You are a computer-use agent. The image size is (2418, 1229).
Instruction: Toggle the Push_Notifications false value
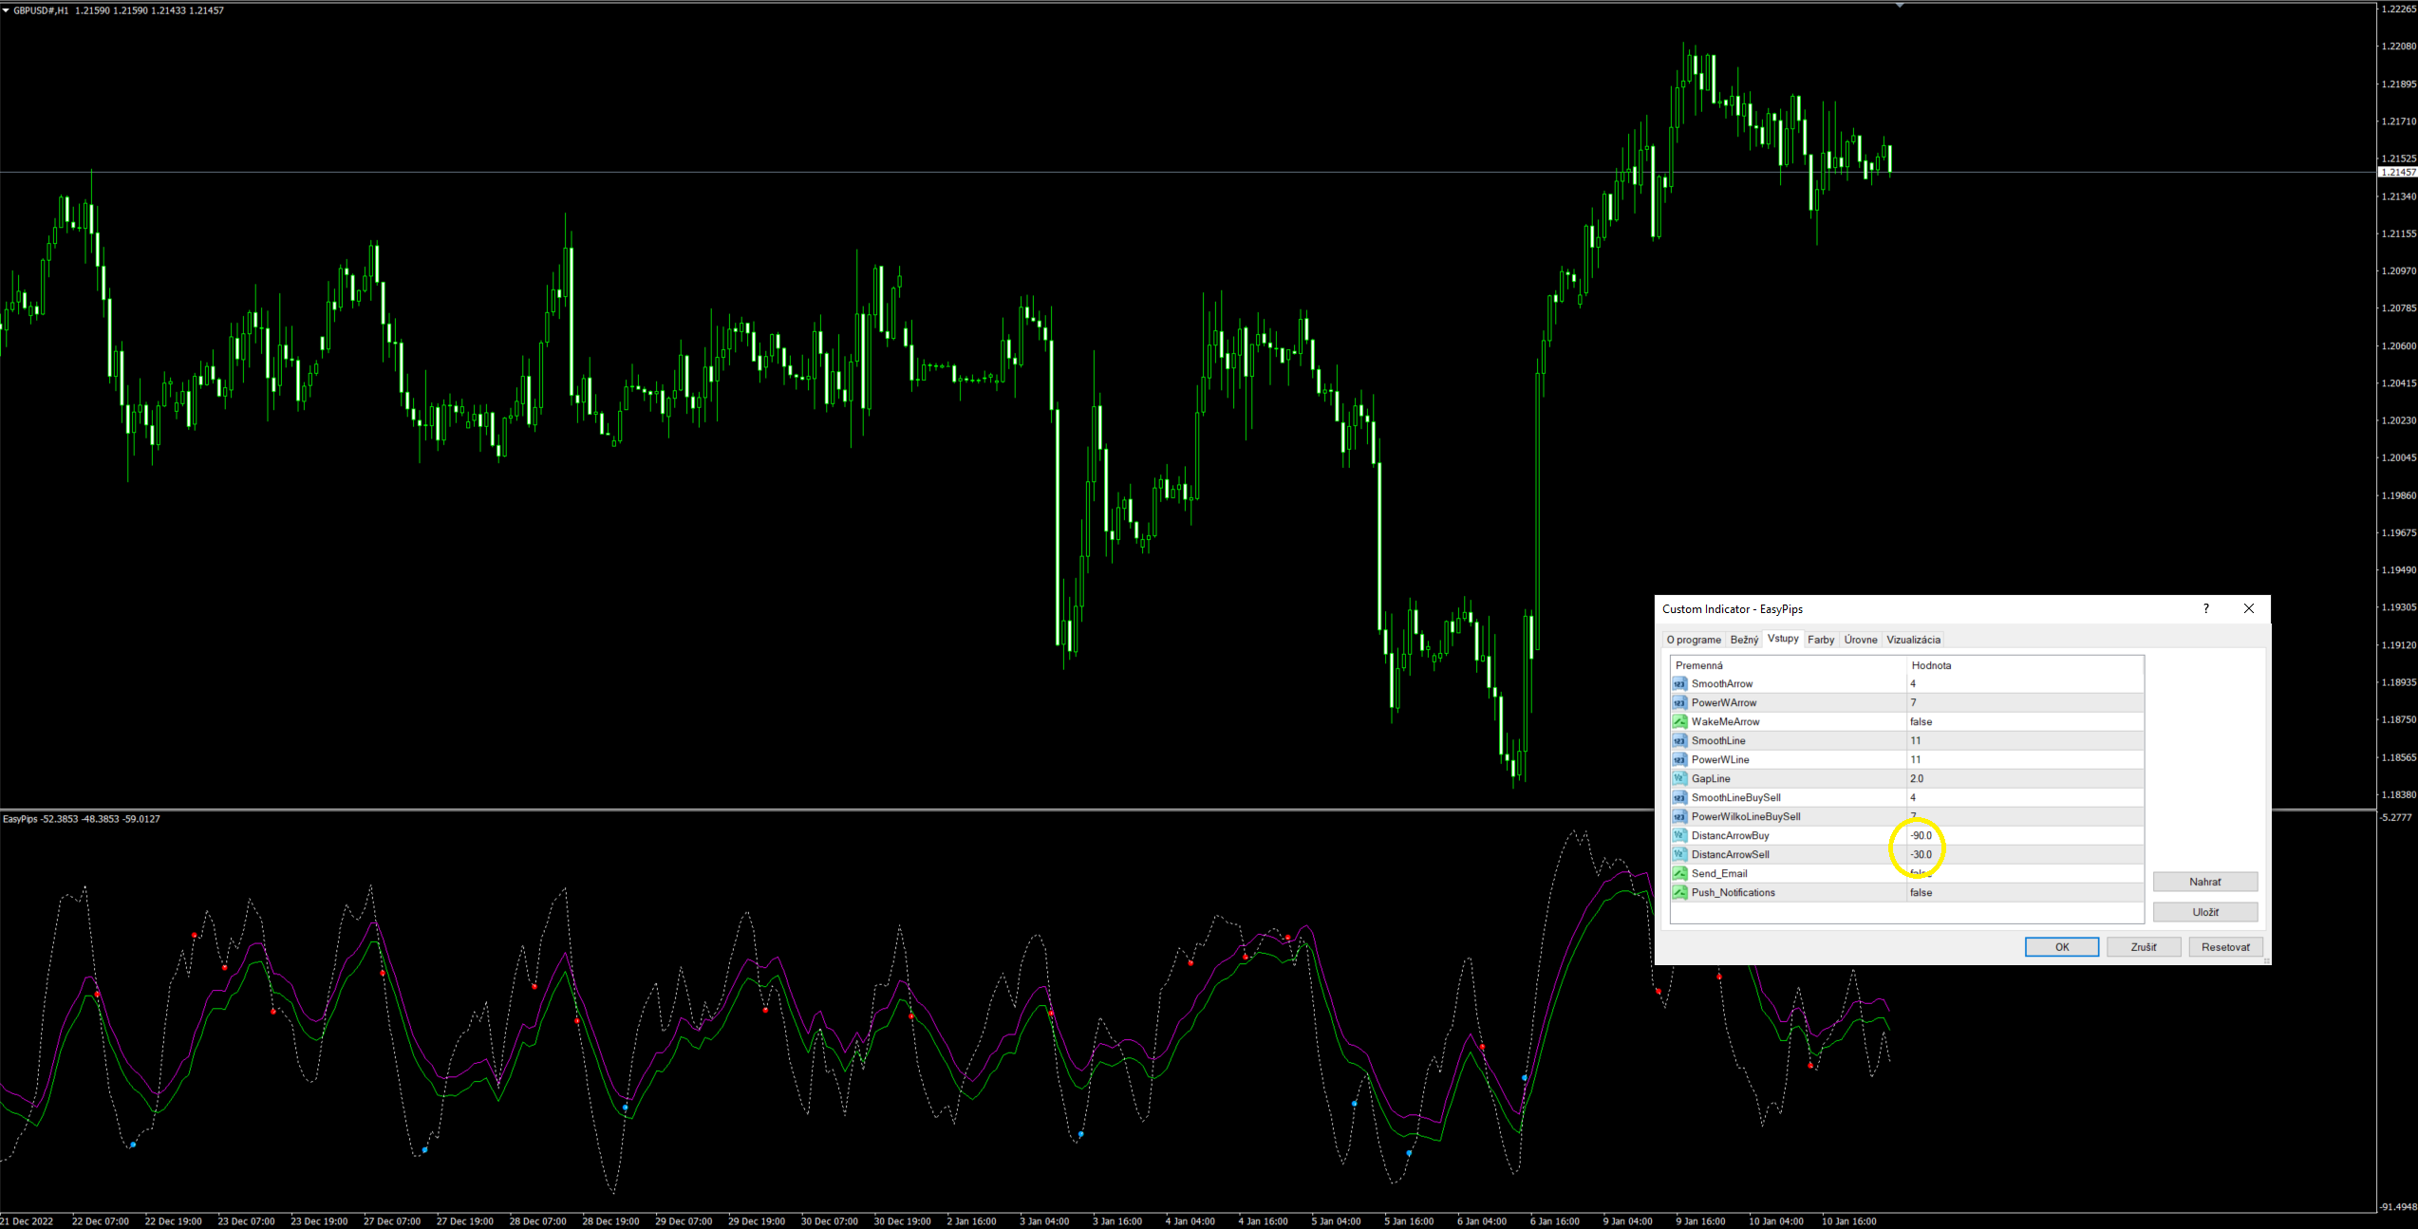point(1921,892)
